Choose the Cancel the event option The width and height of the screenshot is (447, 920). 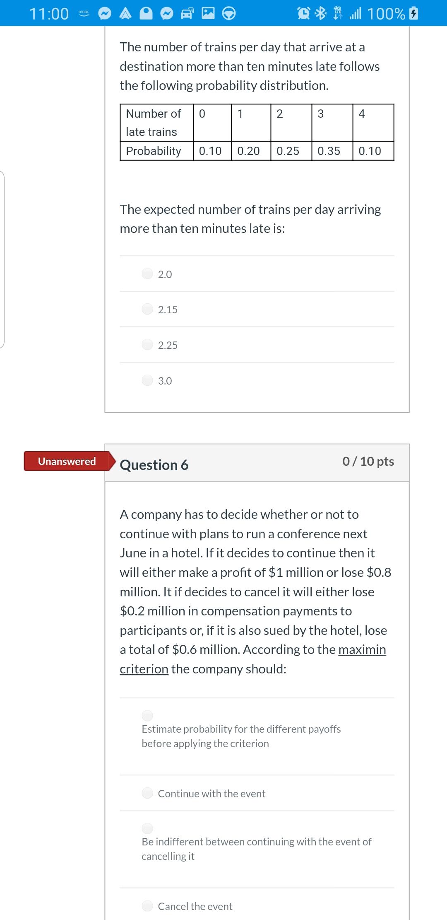pyautogui.click(x=148, y=906)
